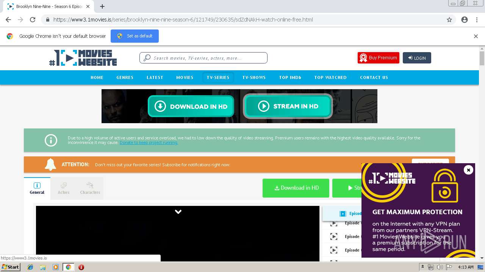Dismiss the default browser notification bar
The width and height of the screenshot is (485, 272).
tap(476, 36)
